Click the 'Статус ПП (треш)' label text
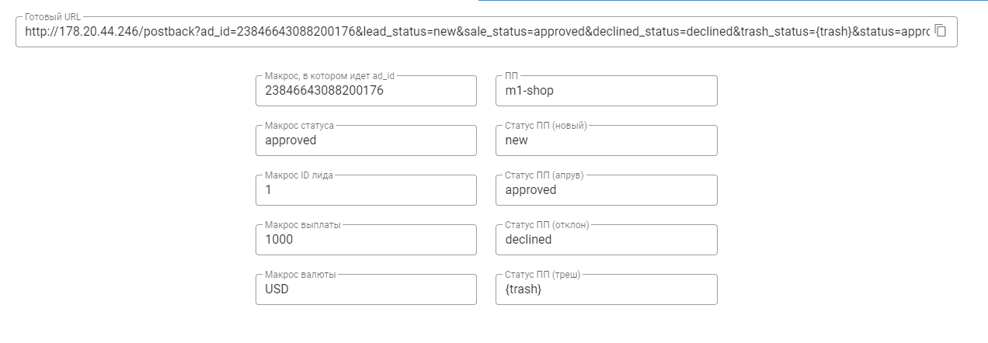 pos(543,274)
